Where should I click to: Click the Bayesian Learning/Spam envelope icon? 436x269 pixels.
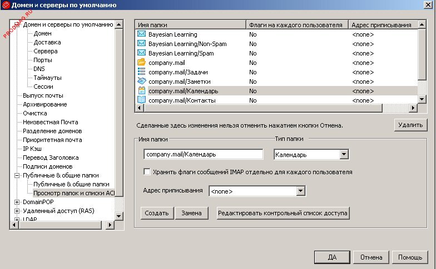coord(141,53)
